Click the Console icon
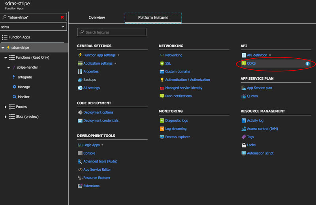This screenshot has height=205, width=316. [x=80, y=153]
